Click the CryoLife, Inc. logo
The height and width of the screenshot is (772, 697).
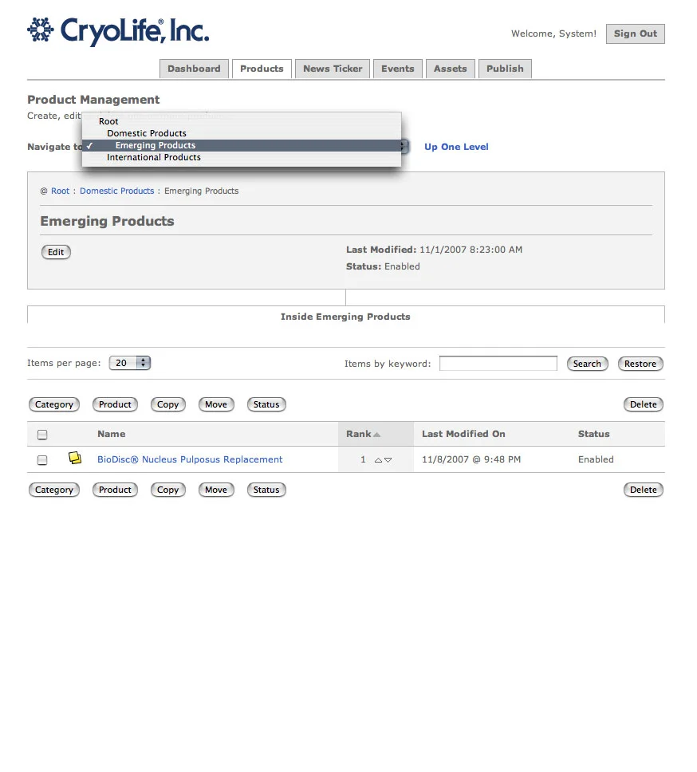click(x=118, y=31)
